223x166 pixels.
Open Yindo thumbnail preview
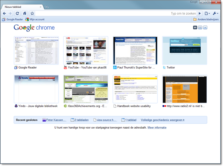coord(36,89)
